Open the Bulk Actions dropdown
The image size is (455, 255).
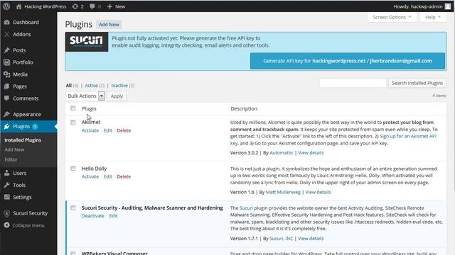[x=85, y=96]
